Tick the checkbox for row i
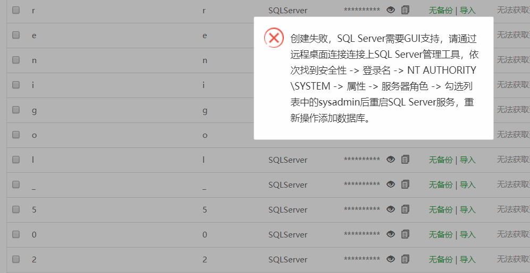The image size is (530, 273). click(x=16, y=85)
